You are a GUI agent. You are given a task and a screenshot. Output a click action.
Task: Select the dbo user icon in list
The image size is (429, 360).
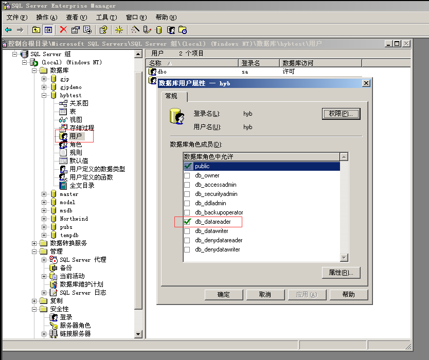[x=152, y=71]
